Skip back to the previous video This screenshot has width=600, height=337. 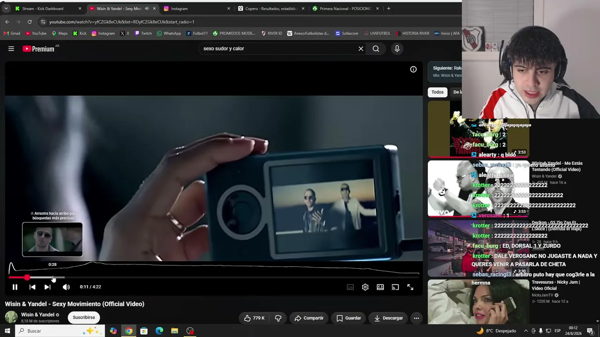(x=32, y=287)
